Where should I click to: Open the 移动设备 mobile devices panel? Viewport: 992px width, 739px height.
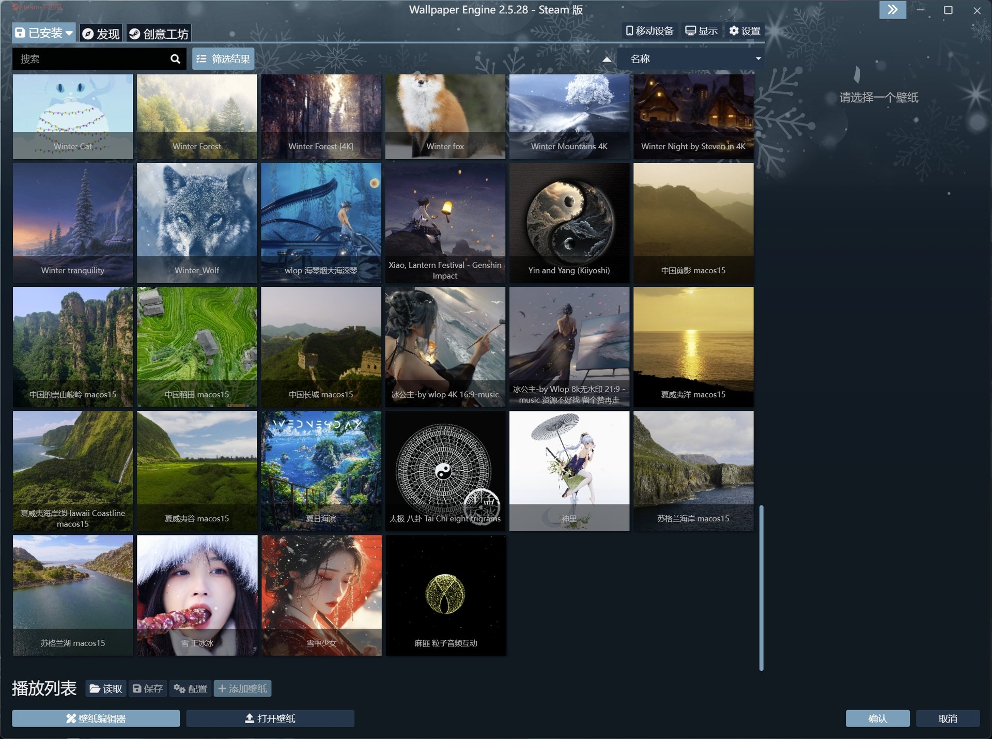649,30
